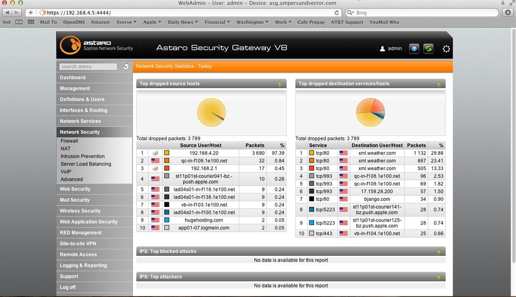The width and height of the screenshot is (516, 297).
Task: Click the spinning gear icon in header
Action: pyautogui.click(x=446, y=49)
